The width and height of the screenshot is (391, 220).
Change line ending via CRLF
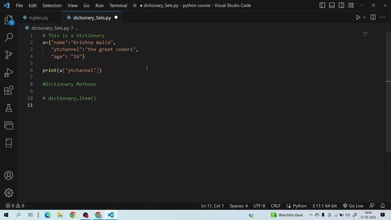click(276, 206)
